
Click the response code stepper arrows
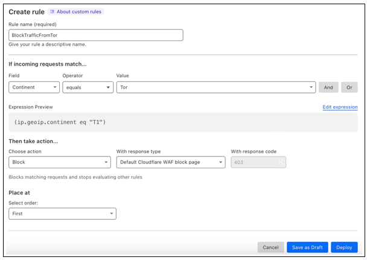click(x=282, y=162)
